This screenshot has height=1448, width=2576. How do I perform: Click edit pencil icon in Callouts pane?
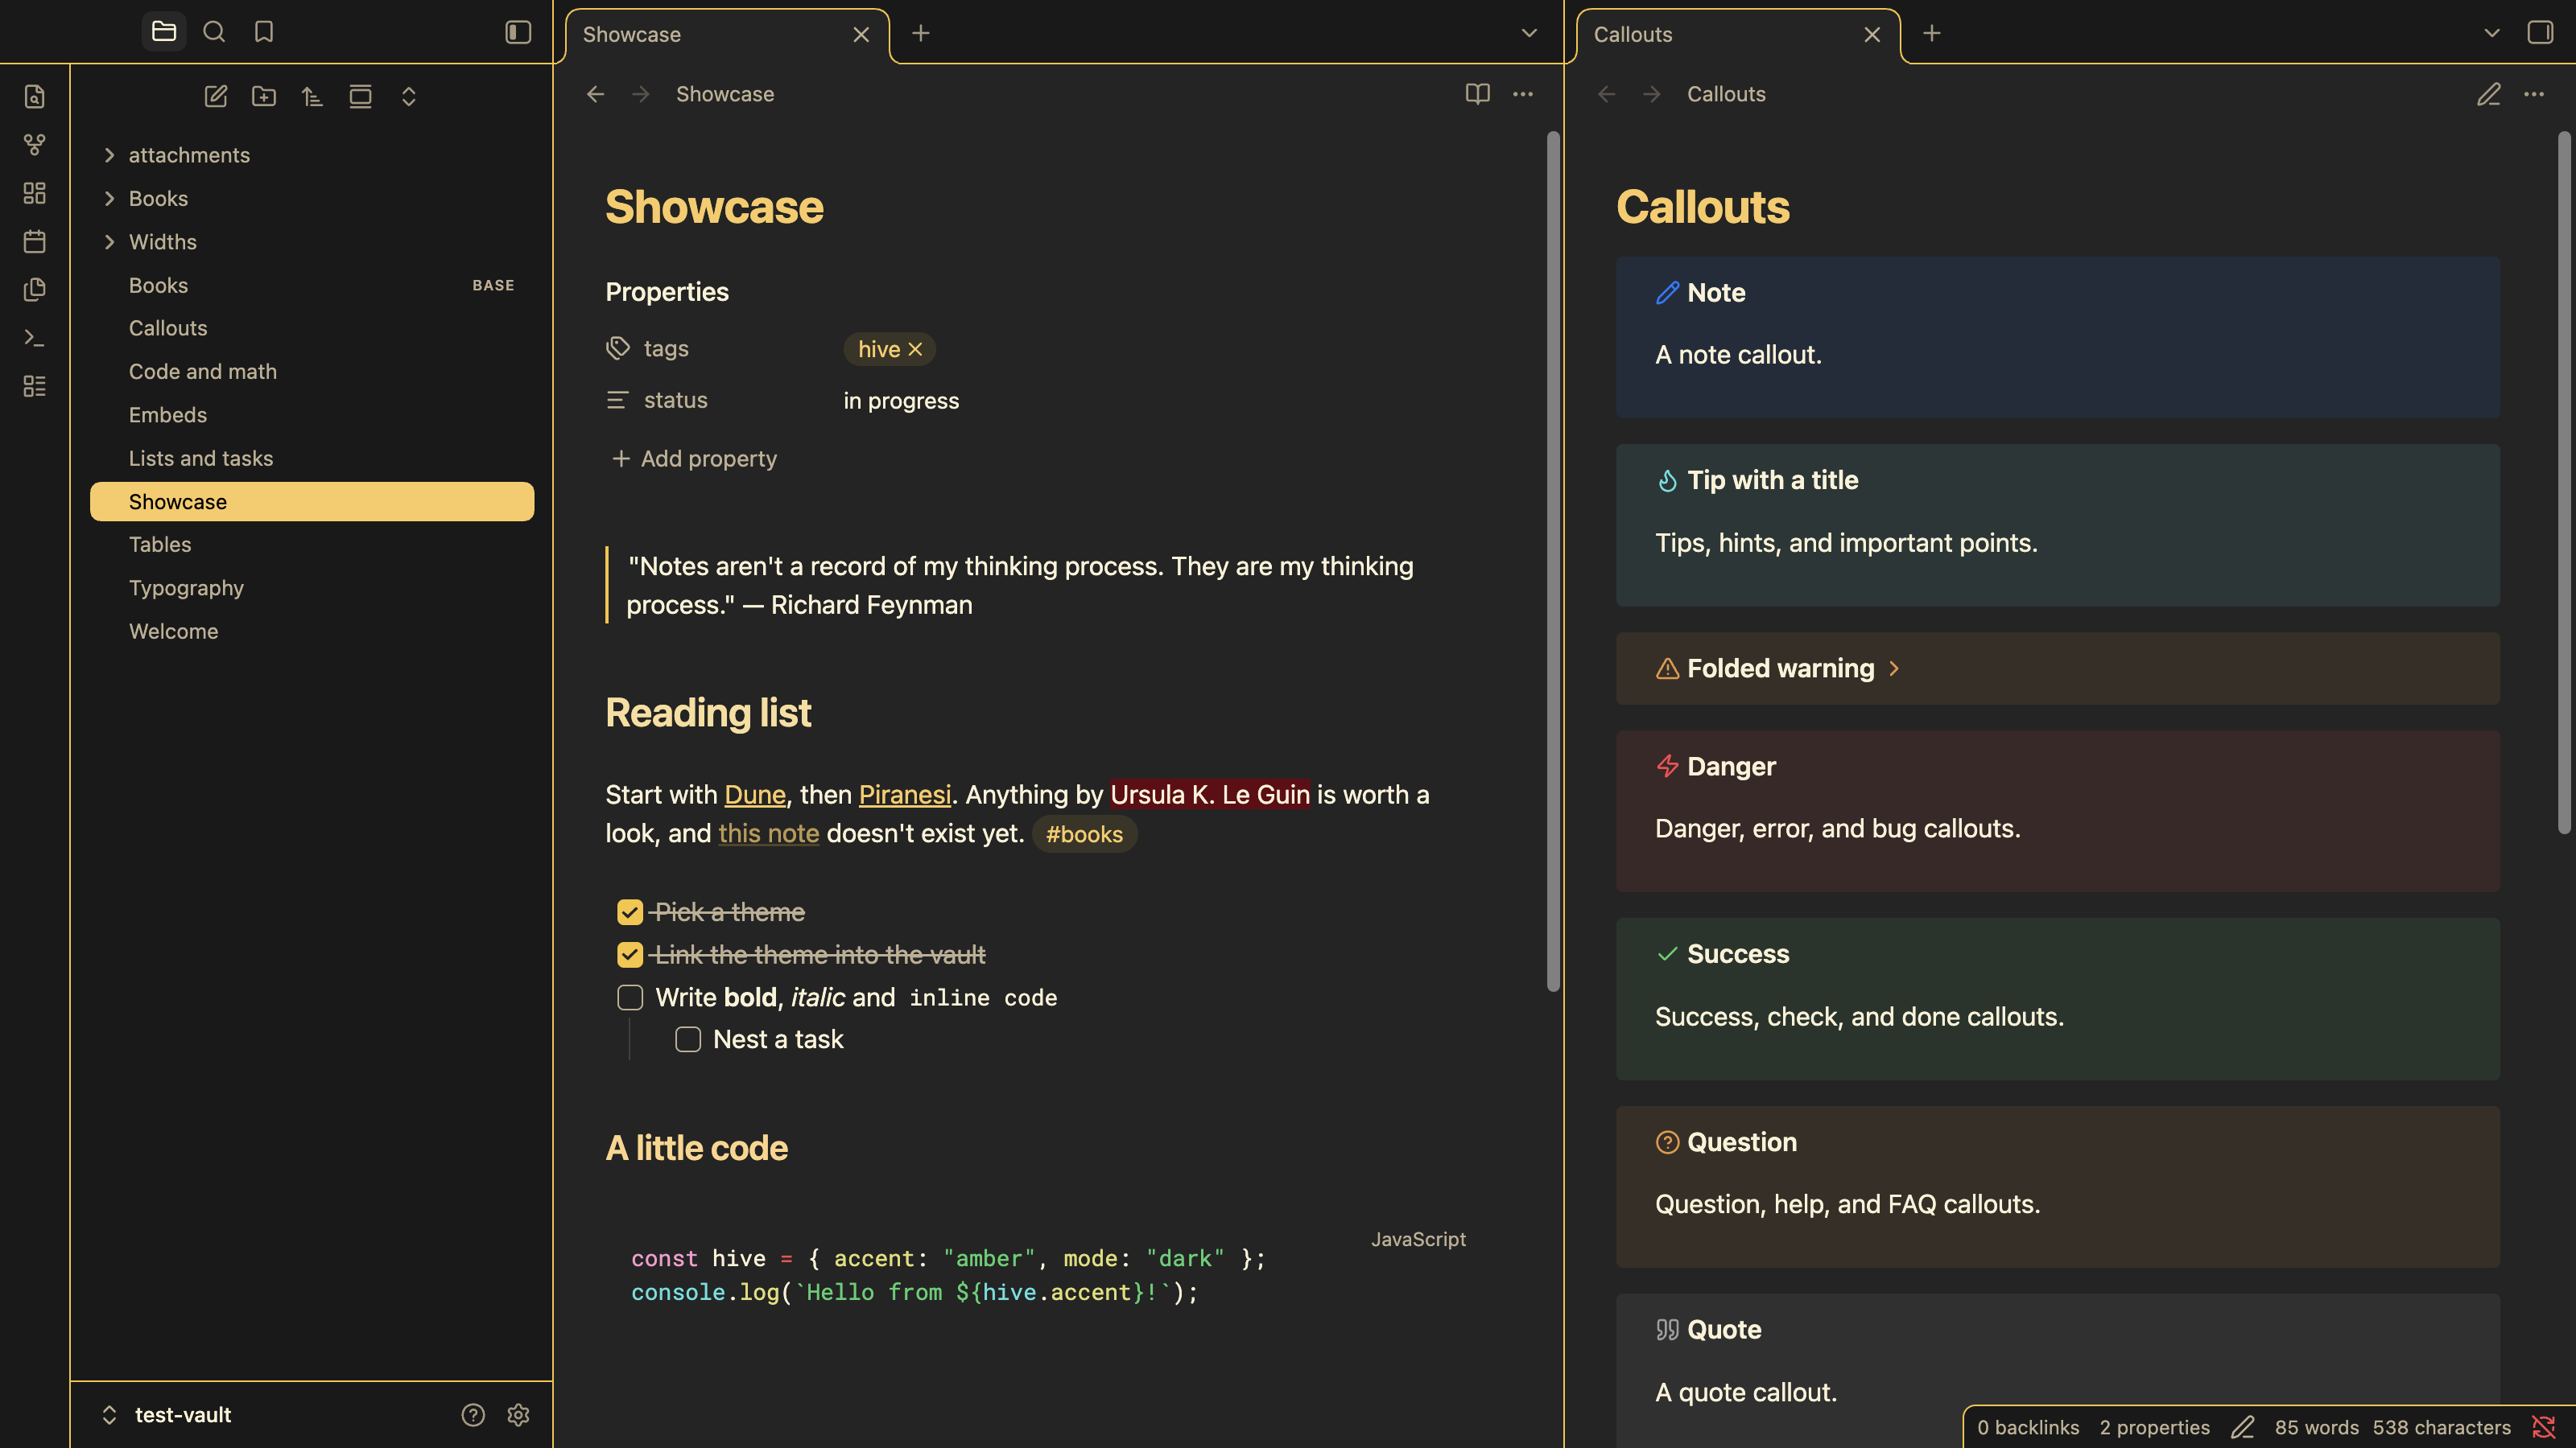[x=2489, y=94]
